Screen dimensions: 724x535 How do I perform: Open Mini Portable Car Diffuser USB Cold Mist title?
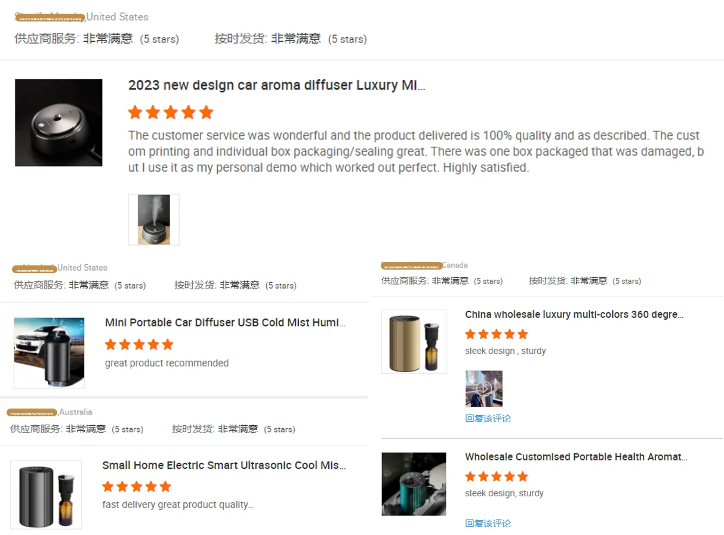226,323
